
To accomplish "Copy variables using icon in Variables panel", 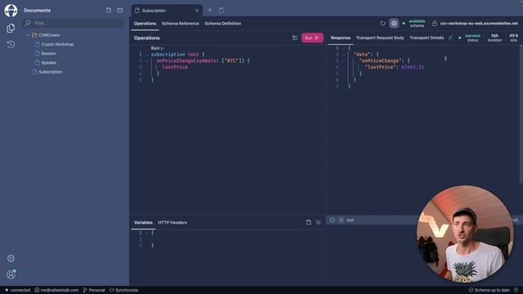I will [309, 222].
